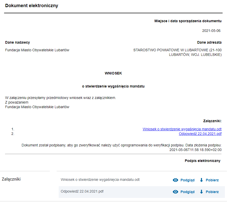Click the signature timestamp 2021-05-06T11:58:18.590+02:00
This screenshot has width=230, height=202.
(x=195, y=150)
